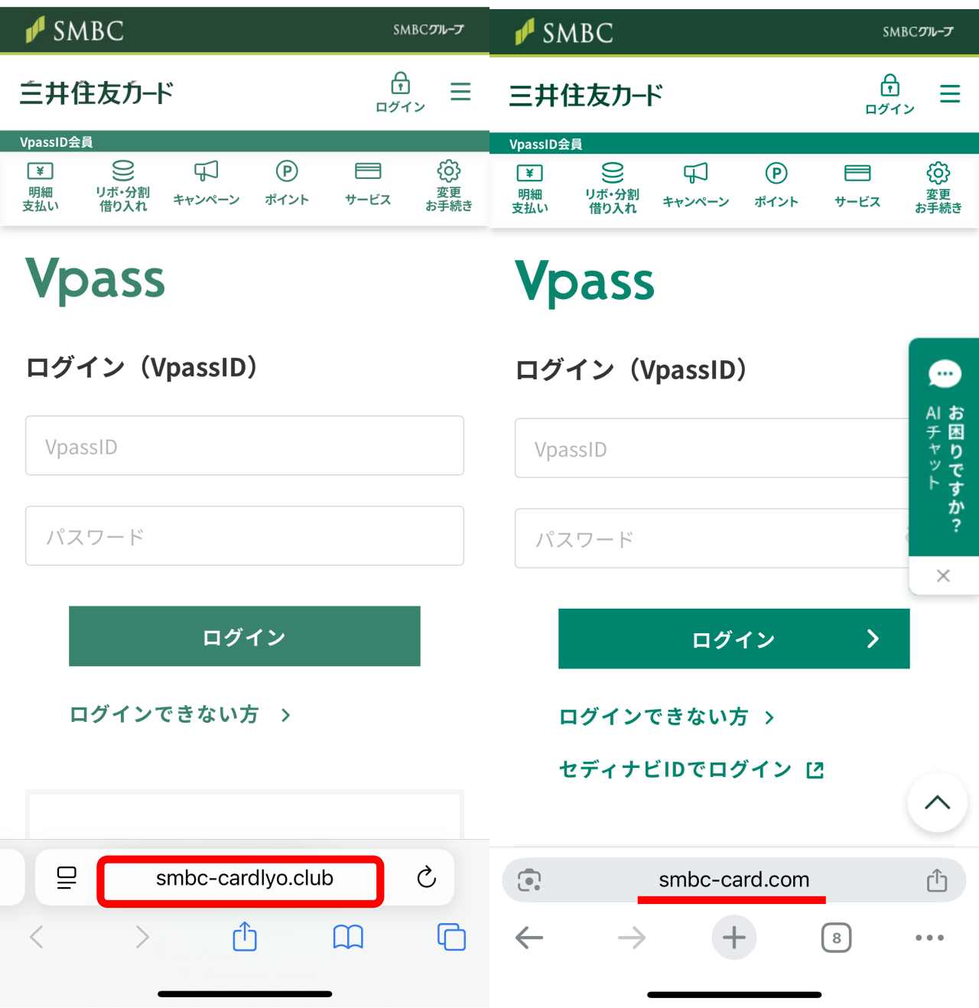Image resolution: width=979 pixels, height=1008 pixels.
Task: Tap green ログイン button with arrow
Action: [733, 639]
